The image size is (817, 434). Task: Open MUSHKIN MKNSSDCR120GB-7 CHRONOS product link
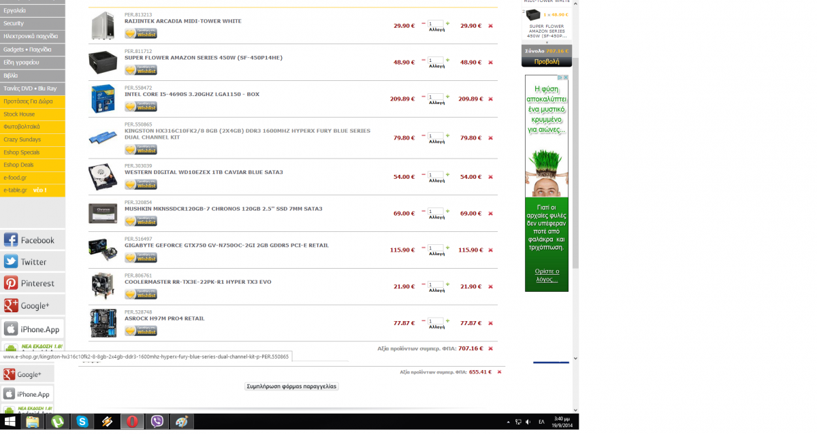click(x=223, y=209)
